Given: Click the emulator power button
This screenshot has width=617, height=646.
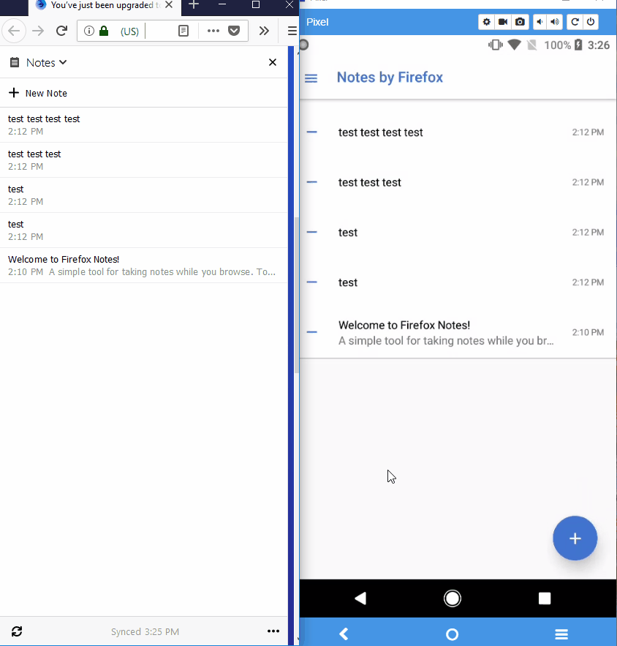Looking at the screenshot, I should (x=591, y=22).
